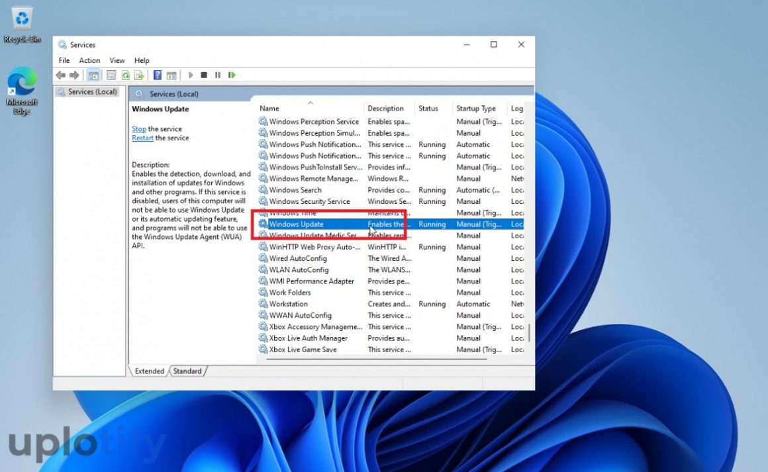Click the Refresh toolbar icon
The height and width of the screenshot is (472, 768).
[125, 75]
